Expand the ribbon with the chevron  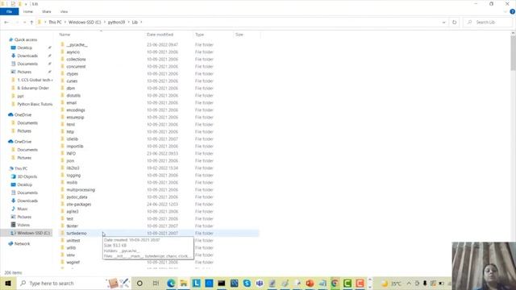click(506, 11)
